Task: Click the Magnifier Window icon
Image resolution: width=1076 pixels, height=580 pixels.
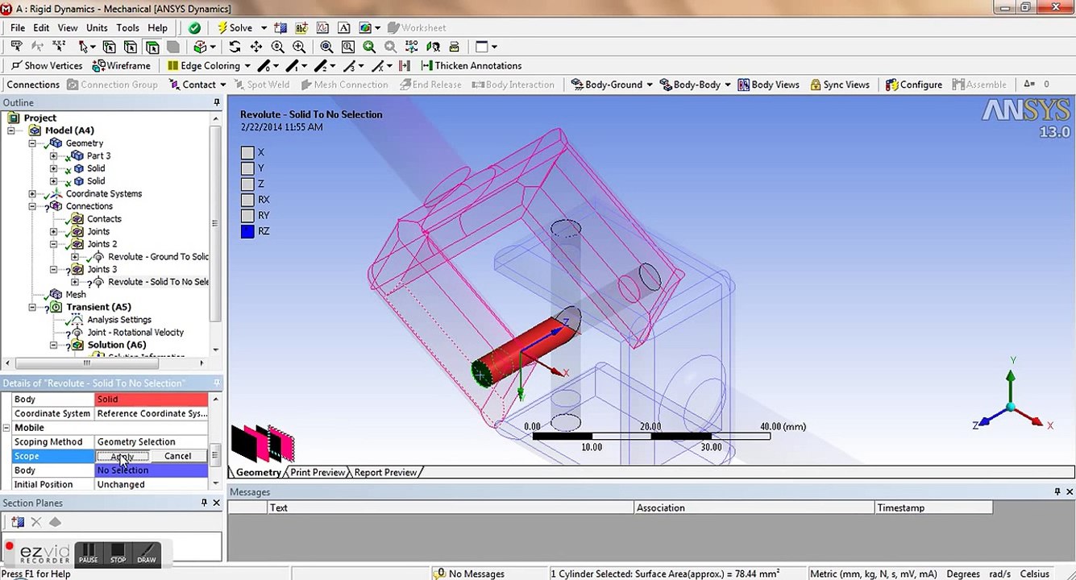Action: [347, 47]
